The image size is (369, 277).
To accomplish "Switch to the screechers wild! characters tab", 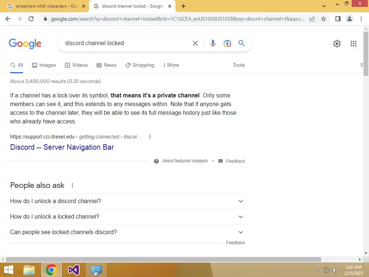I will tap(45, 6).
